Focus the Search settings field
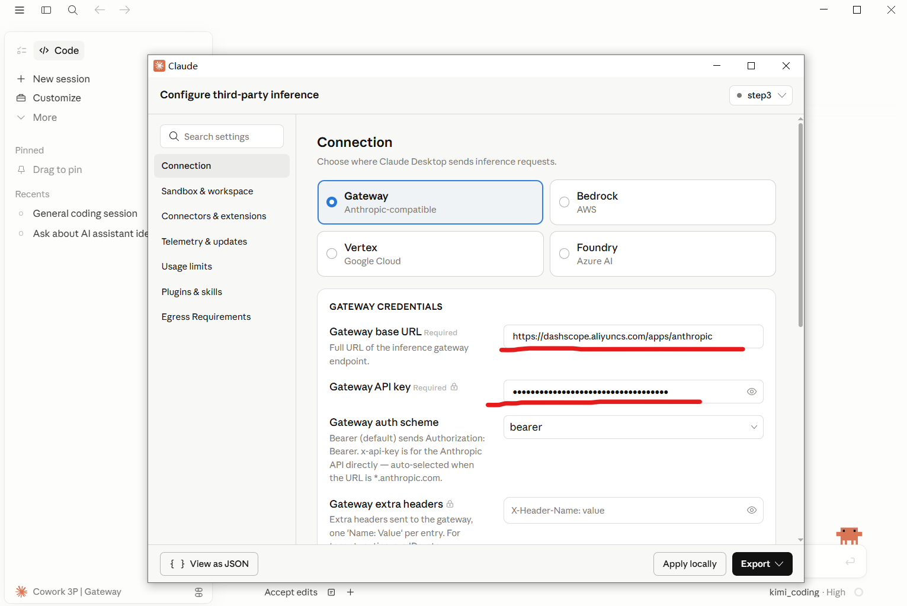This screenshot has height=606, width=907. 222,136
